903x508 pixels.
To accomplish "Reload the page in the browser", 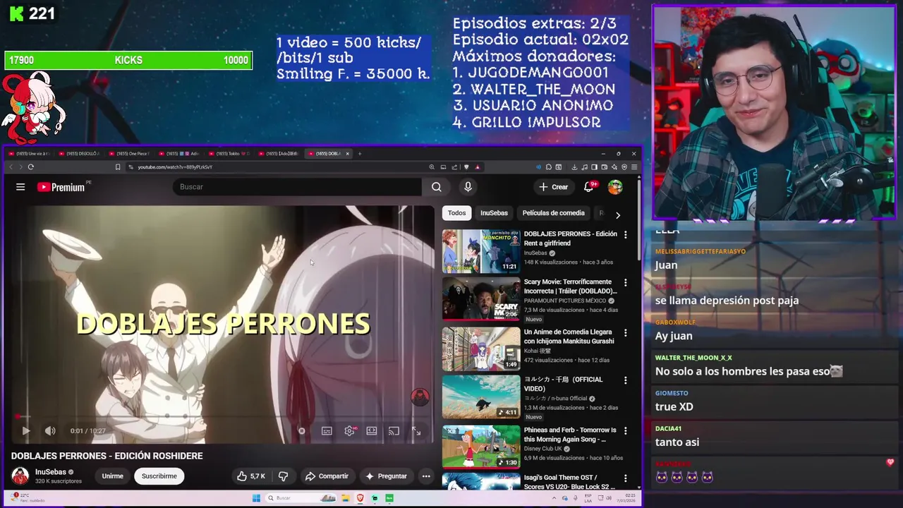I will coord(30,167).
